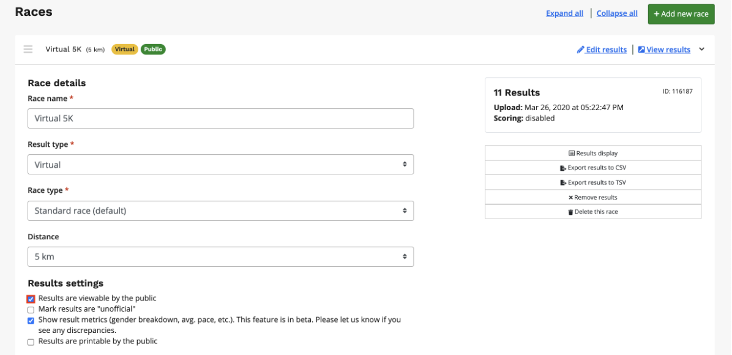Check Results are printable by the public
The width and height of the screenshot is (732, 355).
[31, 342]
